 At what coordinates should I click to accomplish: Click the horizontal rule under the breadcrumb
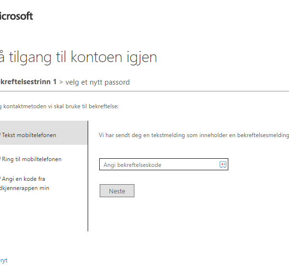(144, 91)
